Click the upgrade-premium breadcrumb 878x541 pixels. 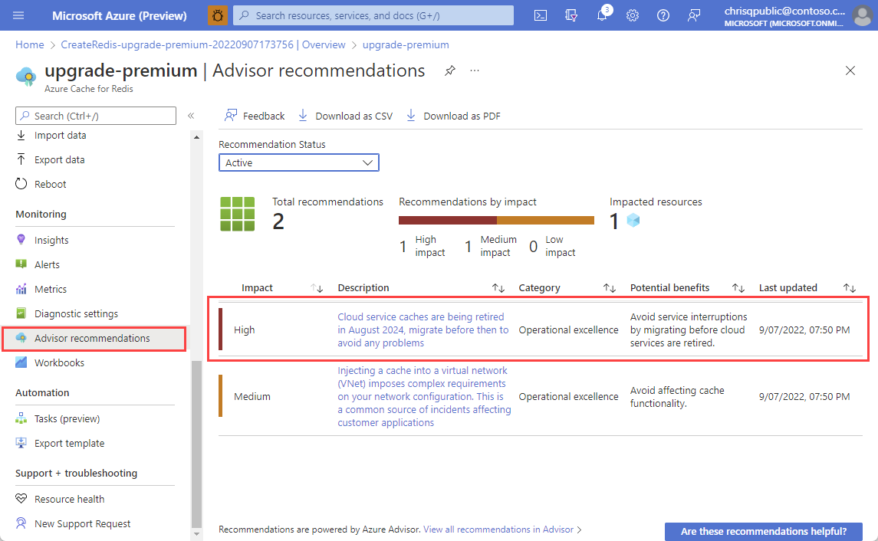pos(406,44)
